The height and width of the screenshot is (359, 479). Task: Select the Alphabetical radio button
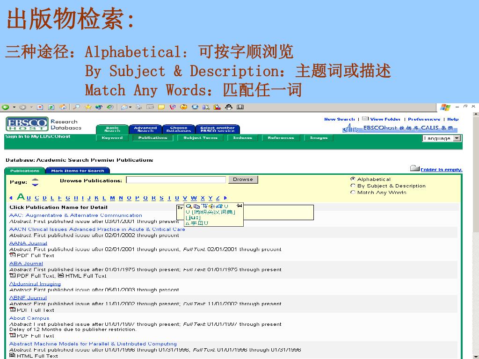click(x=353, y=179)
